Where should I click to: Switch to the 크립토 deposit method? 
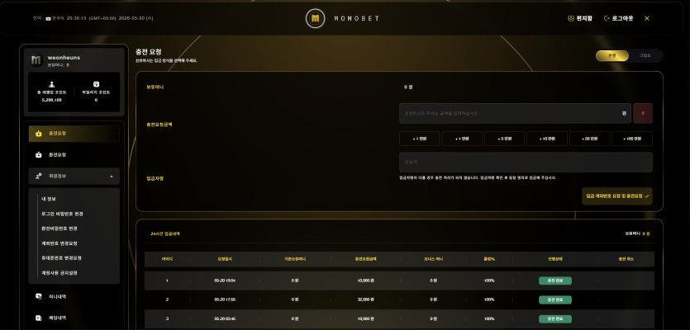(x=645, y=56)
